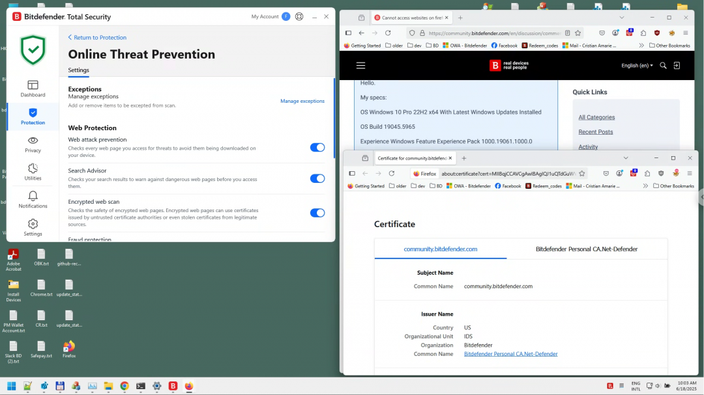Image resolution: width=704 pixels, height=395 pixels.
Task: Open Facebook bookmark in lower Firefox
Action: (x=508, y=186)
